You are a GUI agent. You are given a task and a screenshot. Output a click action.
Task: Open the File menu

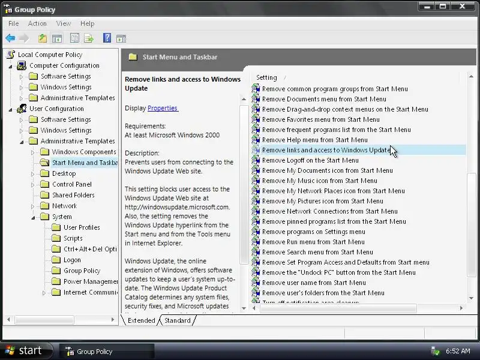(x=13, y=23)
